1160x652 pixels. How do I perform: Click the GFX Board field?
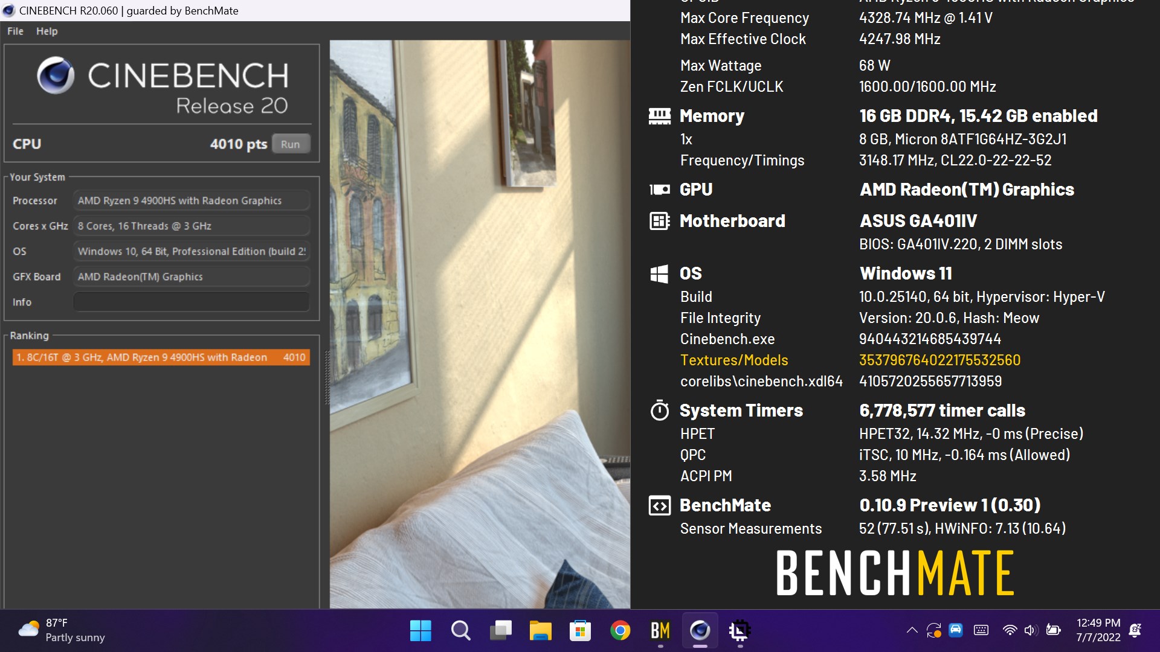[x=192, y=276]
